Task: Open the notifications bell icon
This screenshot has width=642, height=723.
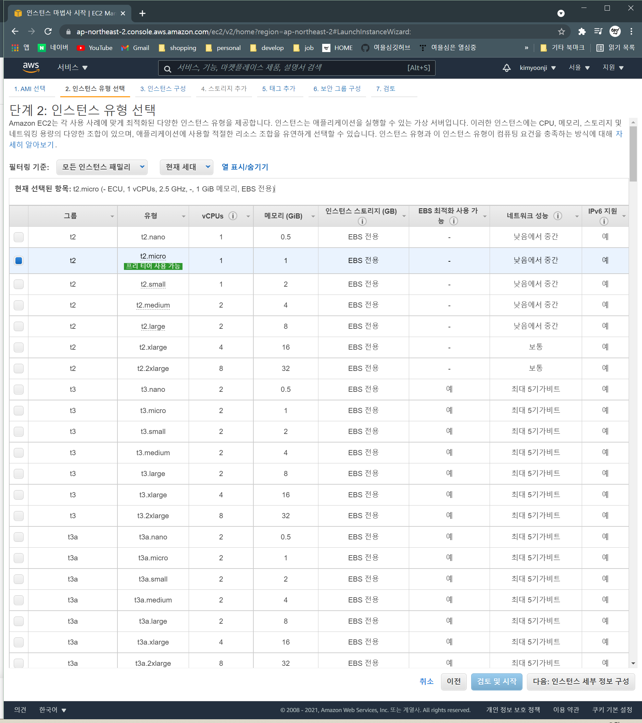Action: pyautogui.click(x=506, y=67)
